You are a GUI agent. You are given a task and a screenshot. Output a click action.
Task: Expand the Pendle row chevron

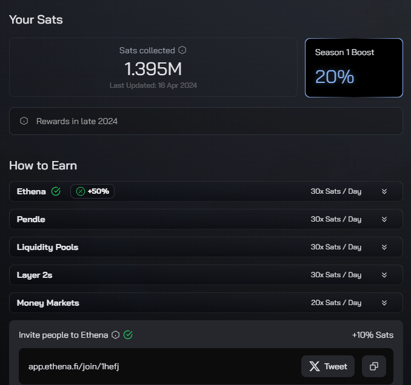(384, 219)
